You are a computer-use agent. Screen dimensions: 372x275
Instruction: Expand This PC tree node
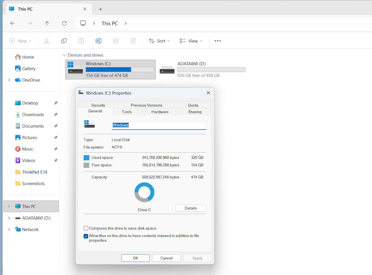coord(9,206)
